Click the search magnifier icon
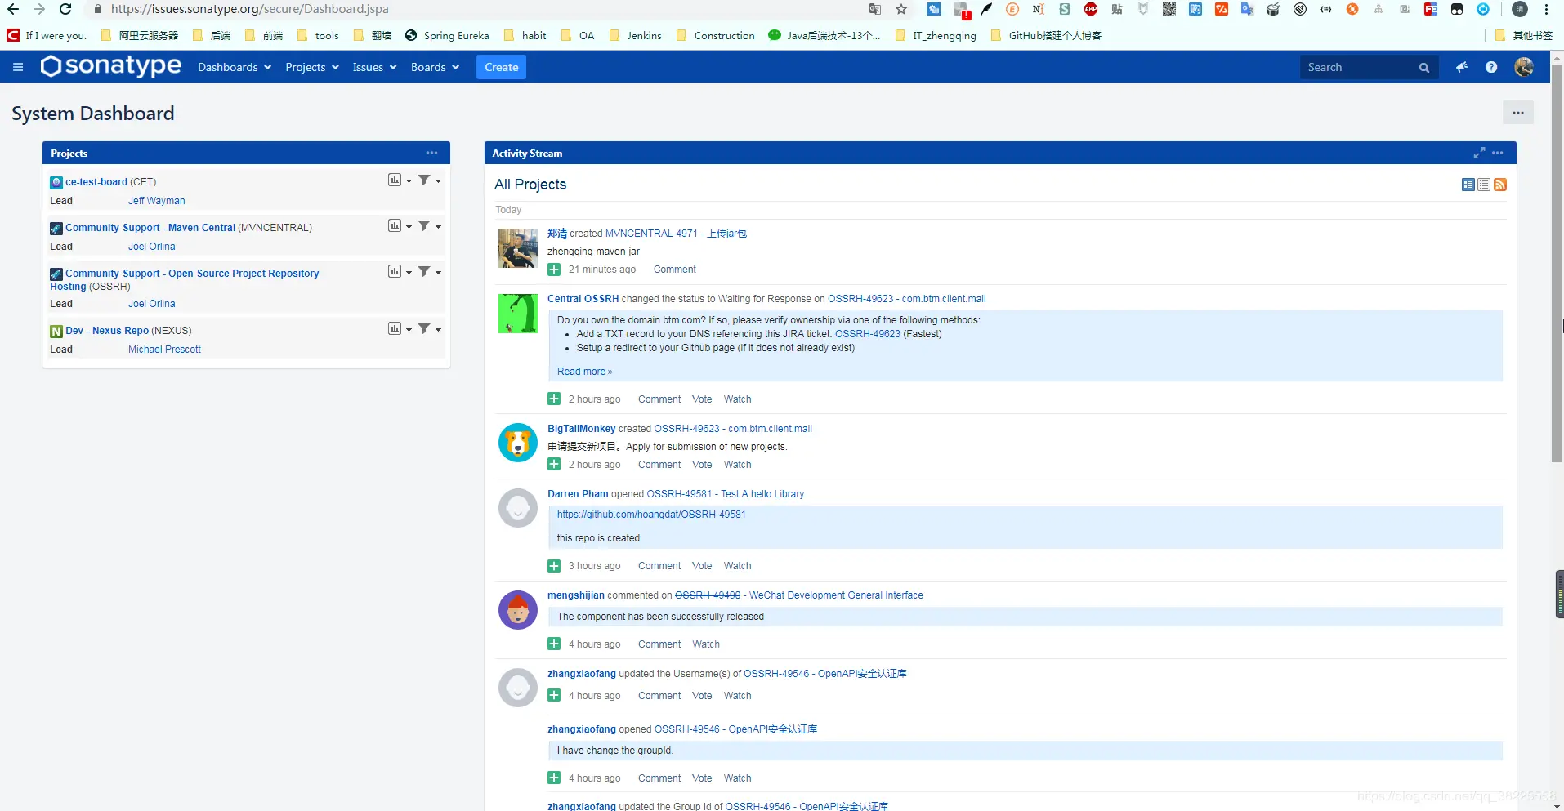Screen dimensions: 1564x811 pyautogui.click(x=1424, y=68)
